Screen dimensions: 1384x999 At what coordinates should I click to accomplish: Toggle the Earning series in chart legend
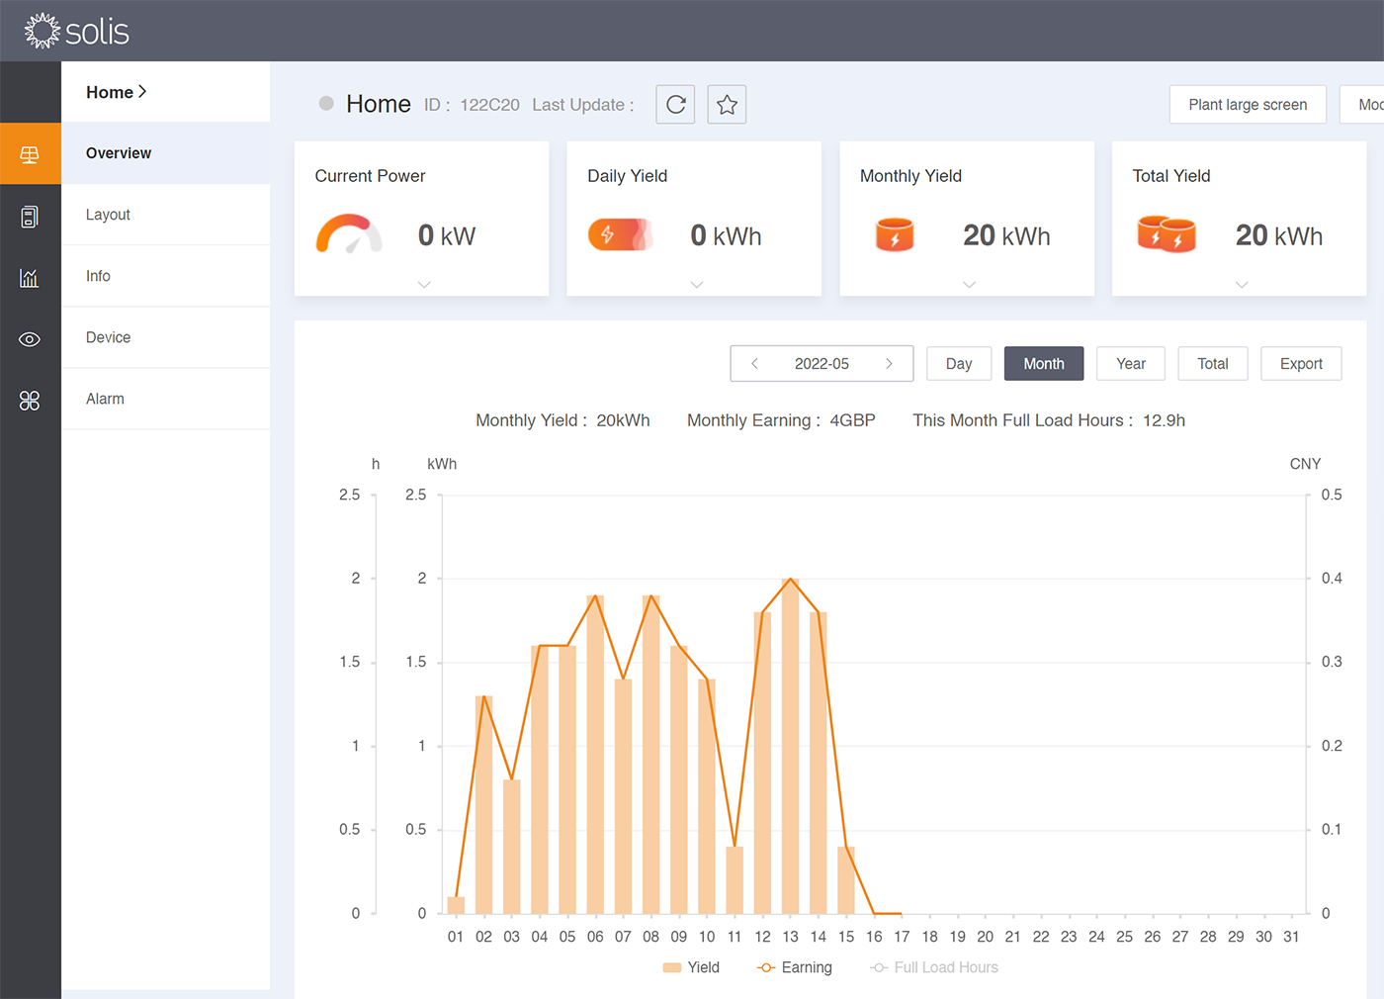coord(795,967)
